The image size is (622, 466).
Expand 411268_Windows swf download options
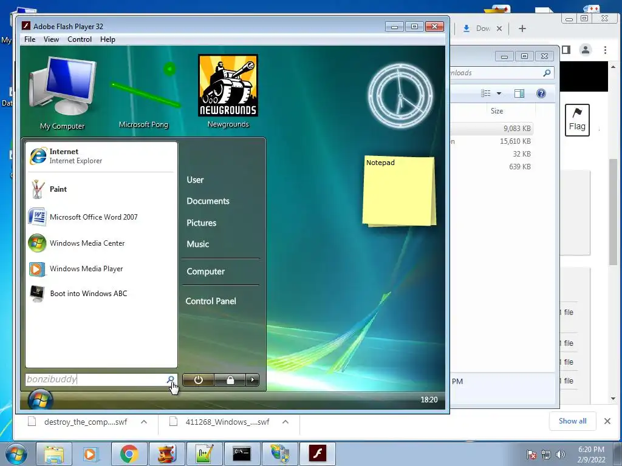[x=285, y=422]
